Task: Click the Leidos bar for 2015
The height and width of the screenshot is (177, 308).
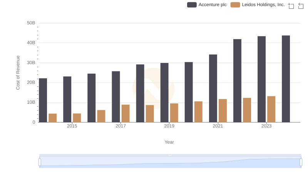Action: (x=77, y=118)
